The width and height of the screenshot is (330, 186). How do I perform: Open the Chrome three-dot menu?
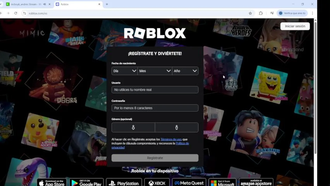coord(312,13)
